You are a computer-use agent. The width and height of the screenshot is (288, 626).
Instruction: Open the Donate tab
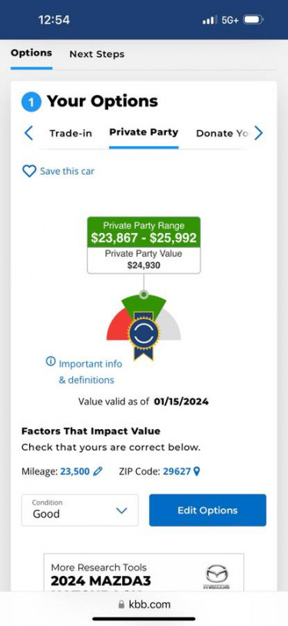pyautogui.click(x=222, y=133)
